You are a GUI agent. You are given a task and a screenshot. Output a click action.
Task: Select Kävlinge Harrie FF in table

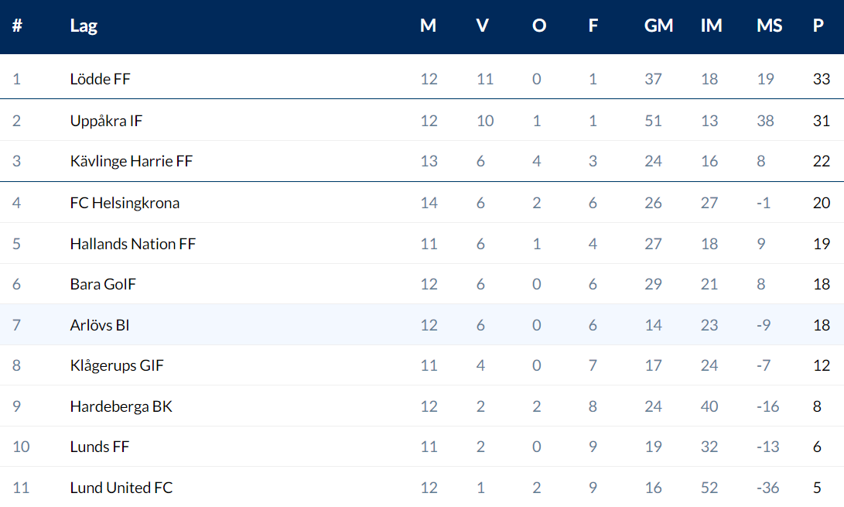131,161
